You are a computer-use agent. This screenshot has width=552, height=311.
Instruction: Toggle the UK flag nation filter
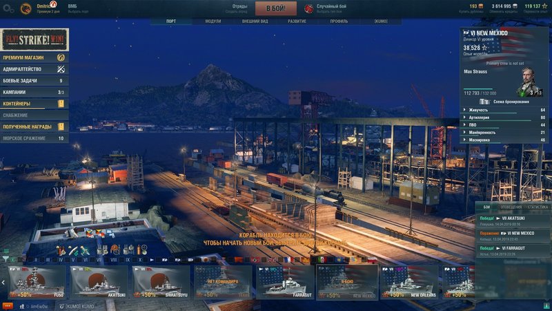[x=272, y=260]
